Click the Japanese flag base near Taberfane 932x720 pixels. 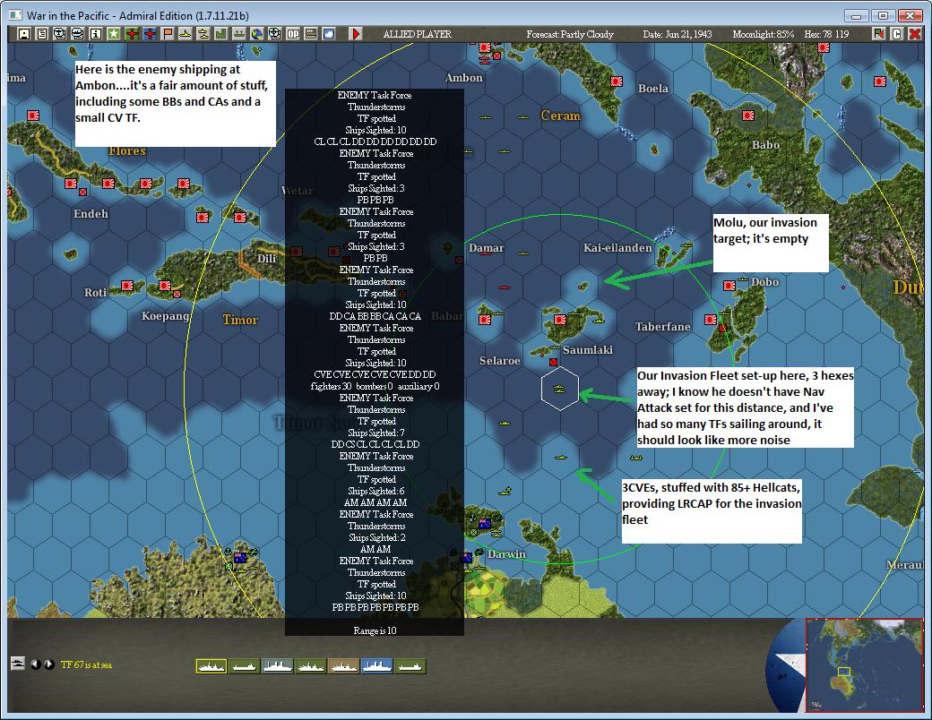(x=711, y=320)
